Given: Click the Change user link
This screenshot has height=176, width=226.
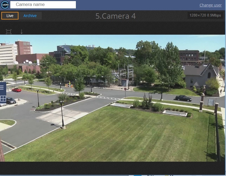Looking at the screenshot, I should click(210, 5).
